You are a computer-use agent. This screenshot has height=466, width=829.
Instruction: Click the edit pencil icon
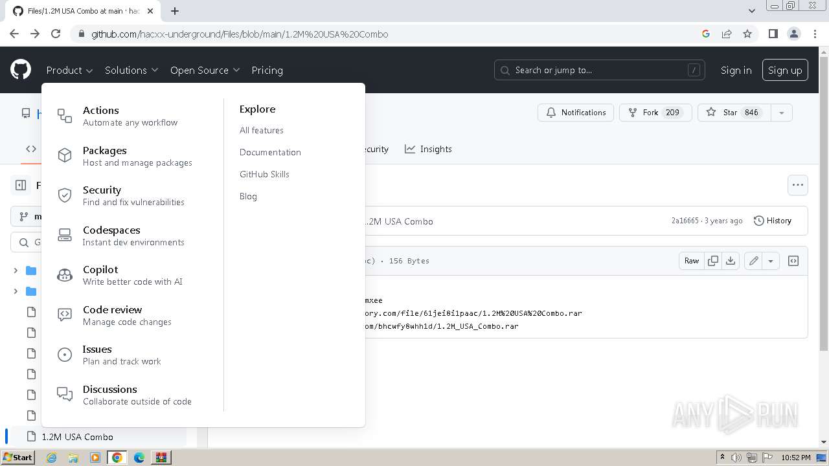point(753,261)
